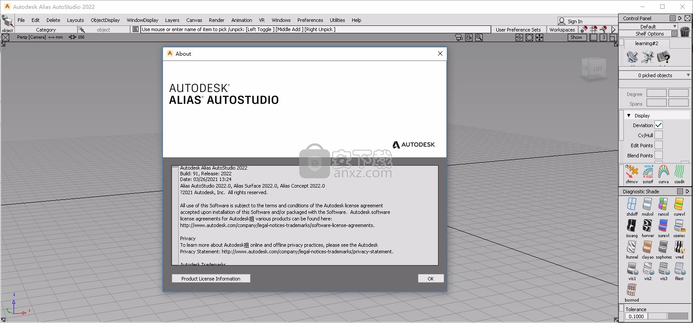Apply the sophotes isophotes shade

663,247
